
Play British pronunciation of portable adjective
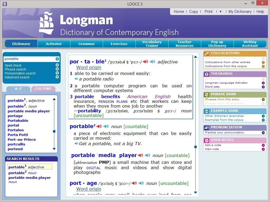click(146, 62)
